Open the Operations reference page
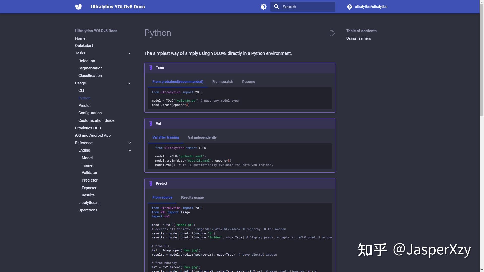Screen dimensions: 484x272 tap(88, 210)
